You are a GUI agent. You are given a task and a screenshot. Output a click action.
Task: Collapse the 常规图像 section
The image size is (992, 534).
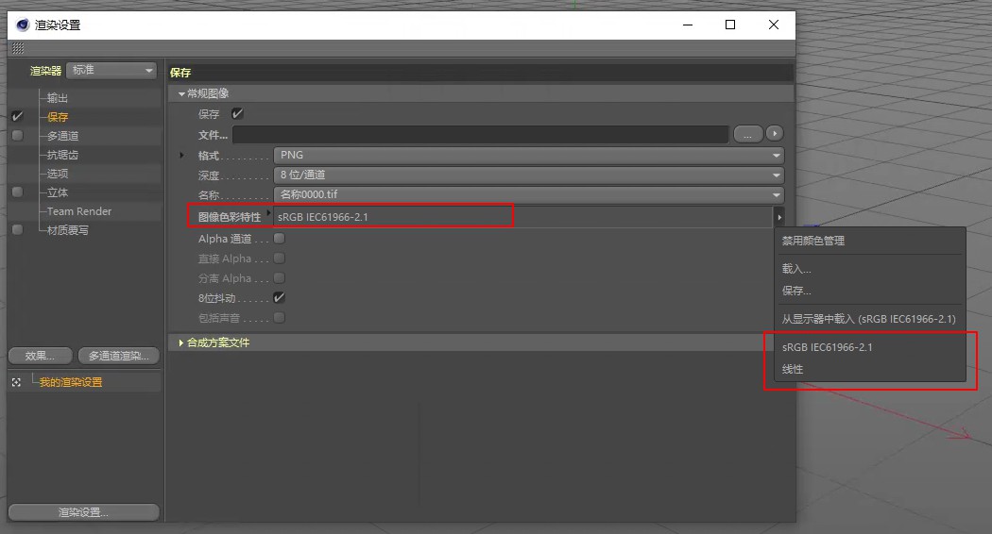pyautogui.click(x=181, y=93)
